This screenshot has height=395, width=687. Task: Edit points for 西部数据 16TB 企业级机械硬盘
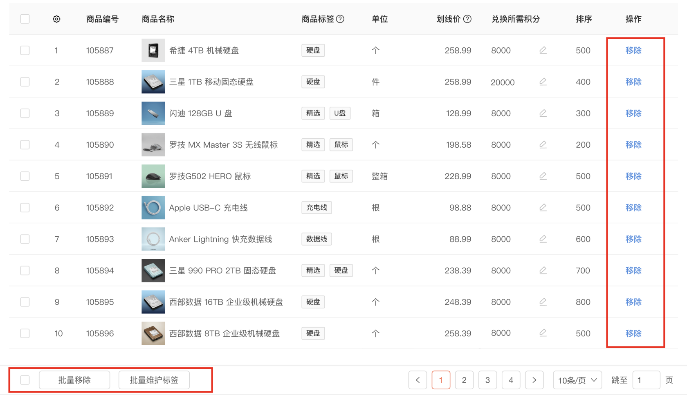(x=543, y=302)
